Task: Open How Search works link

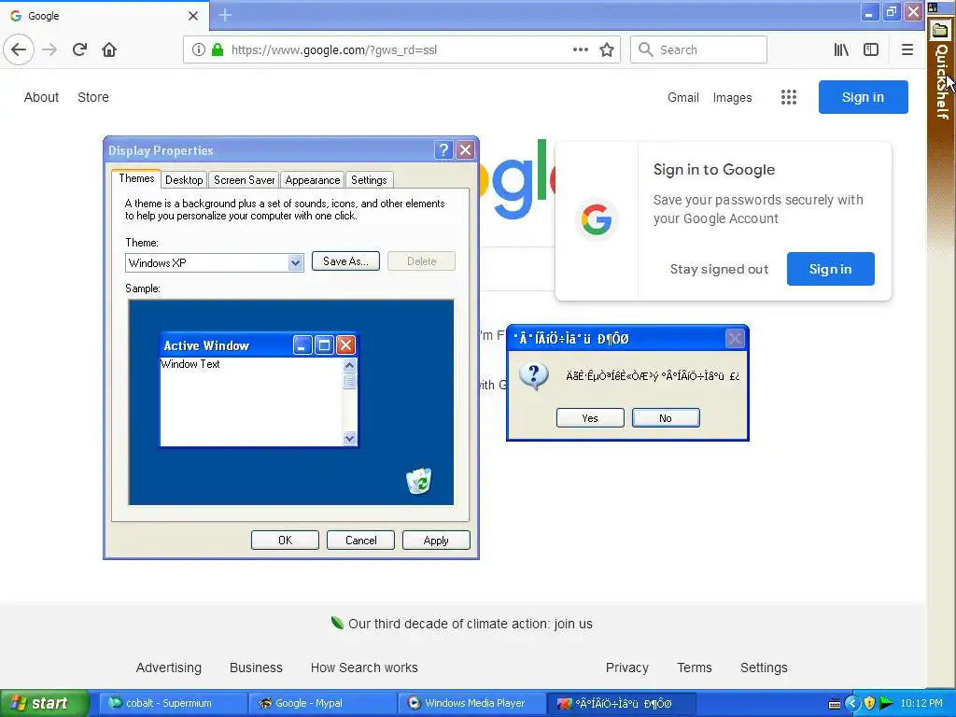Action: click(x=364, y=668)
